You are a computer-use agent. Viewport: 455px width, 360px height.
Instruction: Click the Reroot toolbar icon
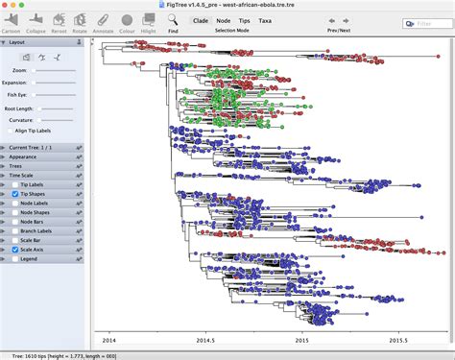pyautogui.click(x=59, y=20)
